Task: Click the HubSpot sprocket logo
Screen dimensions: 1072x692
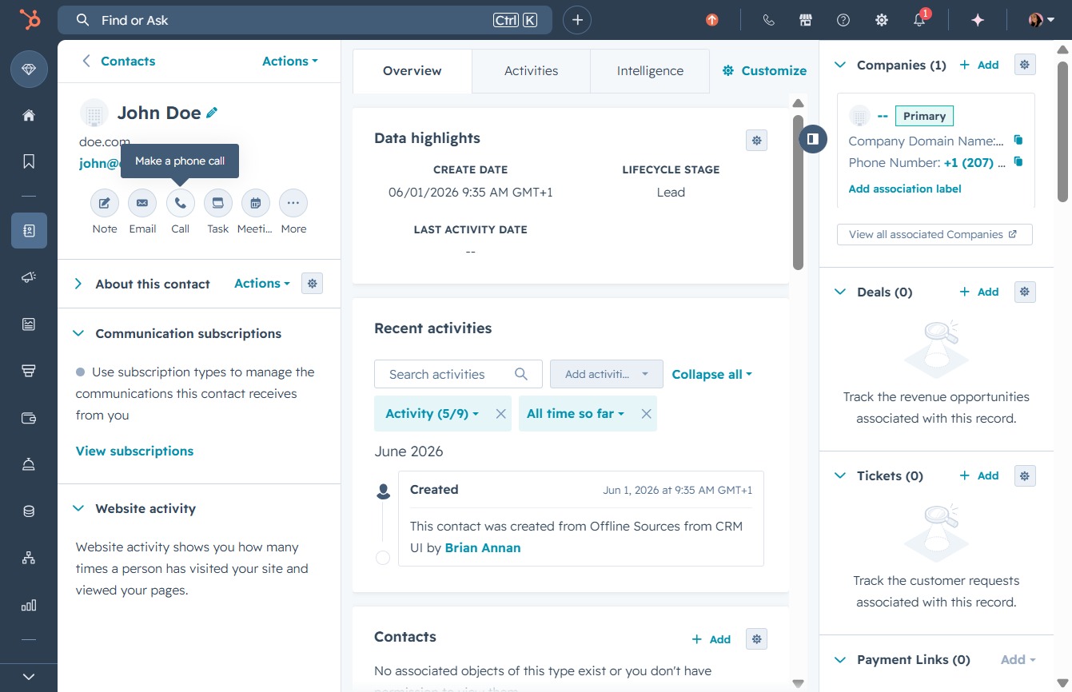Action: click(x=29, y=20)
